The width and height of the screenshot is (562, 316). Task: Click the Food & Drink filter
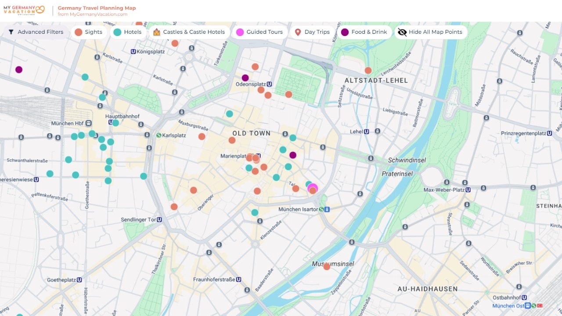(364, 32)
